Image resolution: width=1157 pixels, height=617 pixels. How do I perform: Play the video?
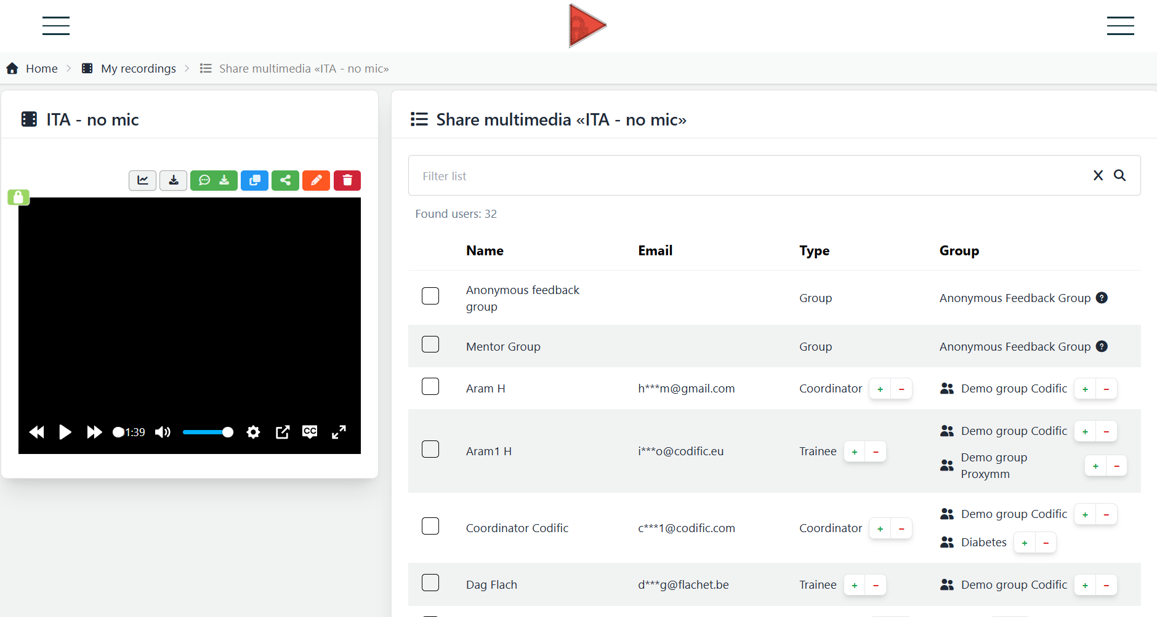[x=65, y=432]
